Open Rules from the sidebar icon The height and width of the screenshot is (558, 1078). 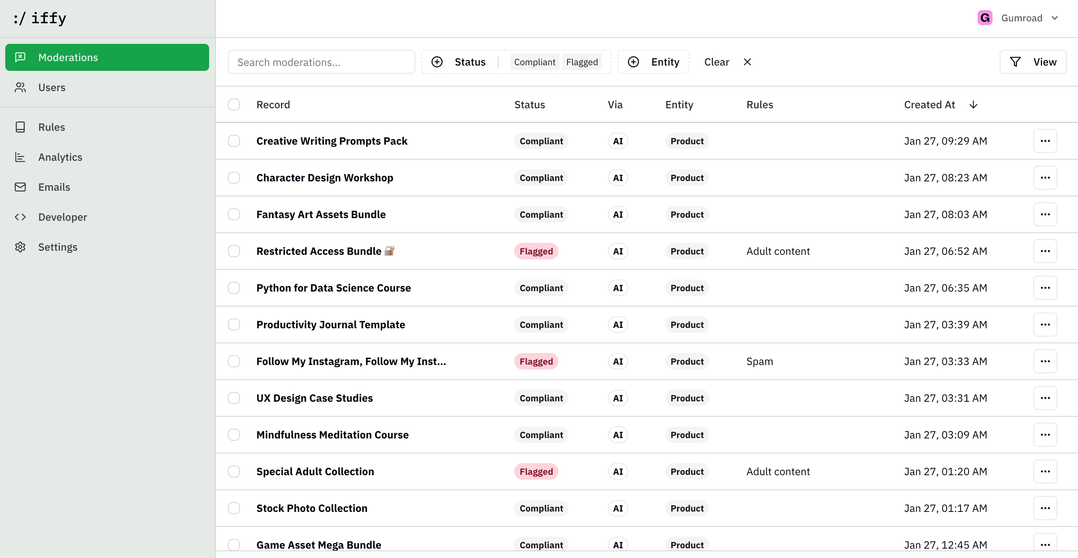[21, 127]
